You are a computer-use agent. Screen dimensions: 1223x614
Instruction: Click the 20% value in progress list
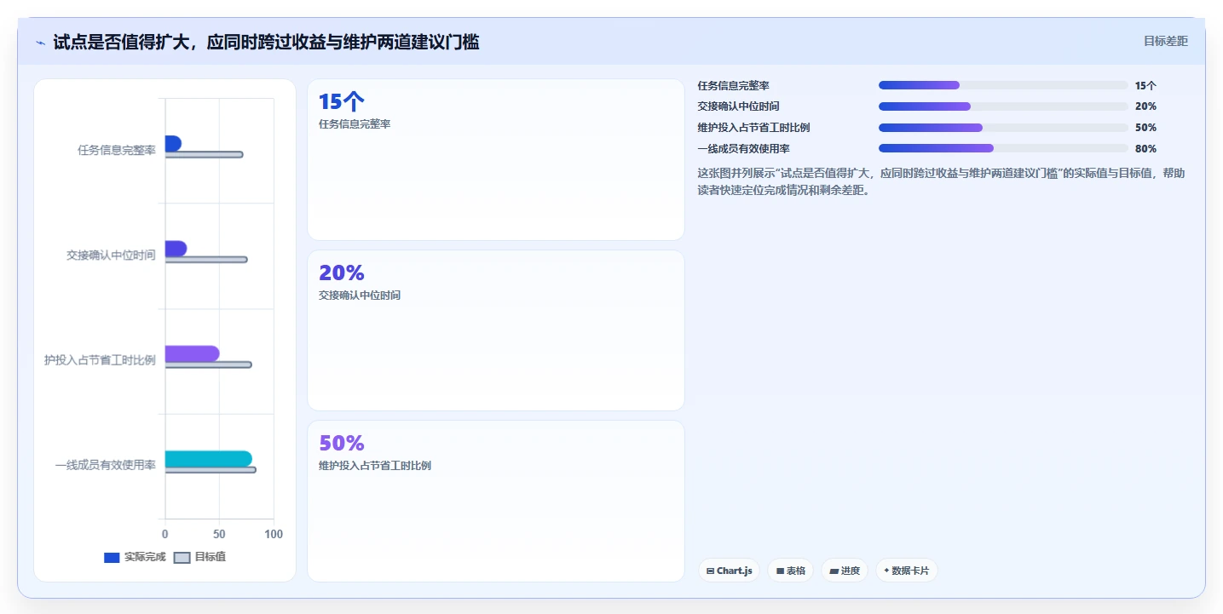(x=1145, y=106)
